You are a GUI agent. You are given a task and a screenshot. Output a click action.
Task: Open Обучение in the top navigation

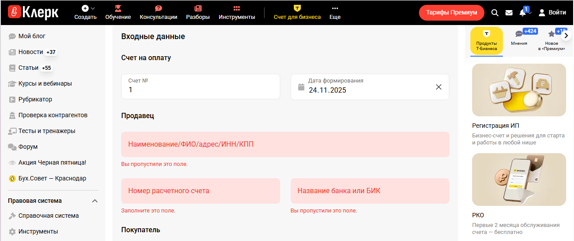pyautogui.click(x=118, y=13)
